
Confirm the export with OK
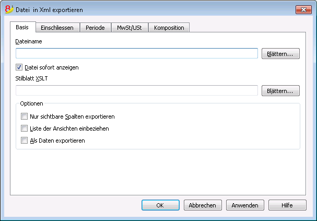coord(160,205)
